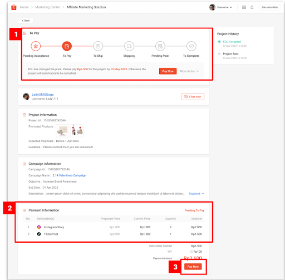Open the More Action dropdown
This screenshot has width=285, height=280.
189,71
